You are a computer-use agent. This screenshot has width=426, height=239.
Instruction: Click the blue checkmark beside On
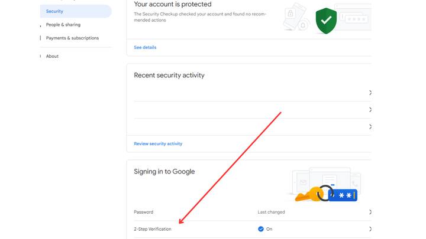(x=261, y=229)
